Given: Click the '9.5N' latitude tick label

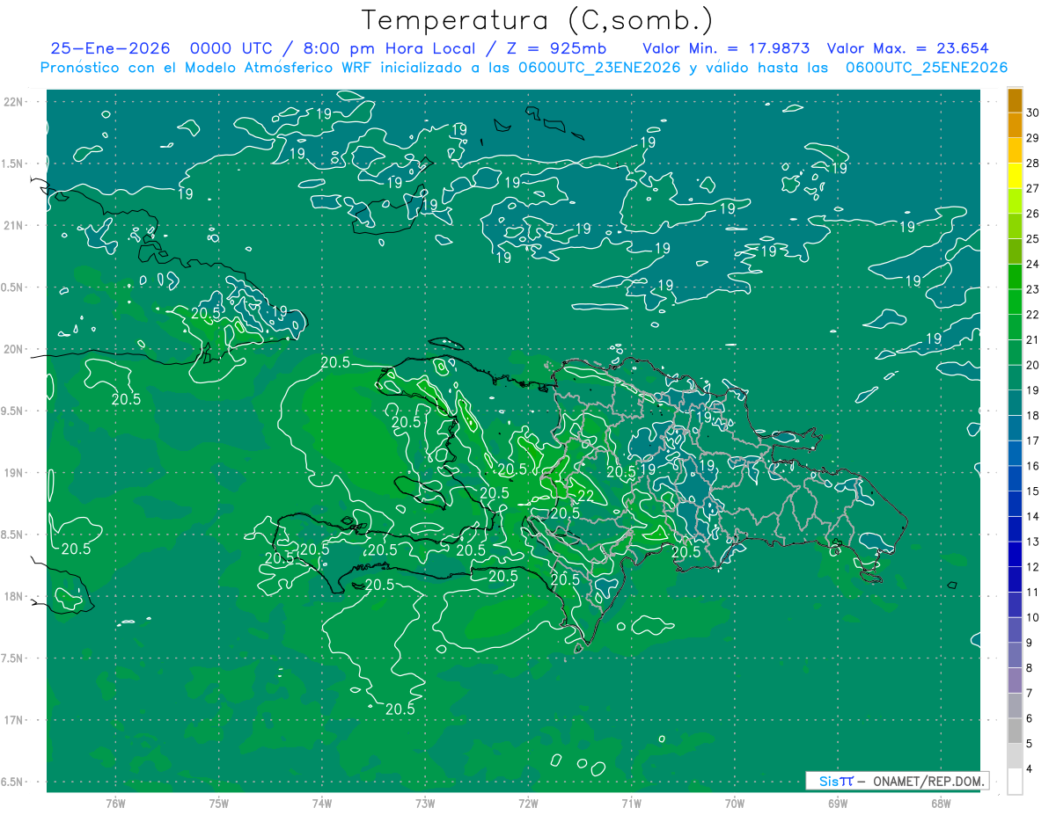Looking at the screenshot, I should 11,411.
